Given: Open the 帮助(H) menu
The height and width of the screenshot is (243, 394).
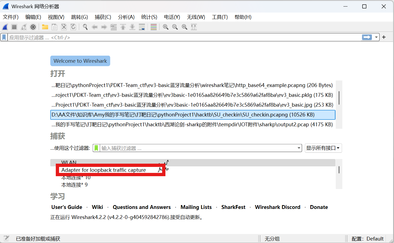Looking at the screenshot, I should click(x=243, y=17).
